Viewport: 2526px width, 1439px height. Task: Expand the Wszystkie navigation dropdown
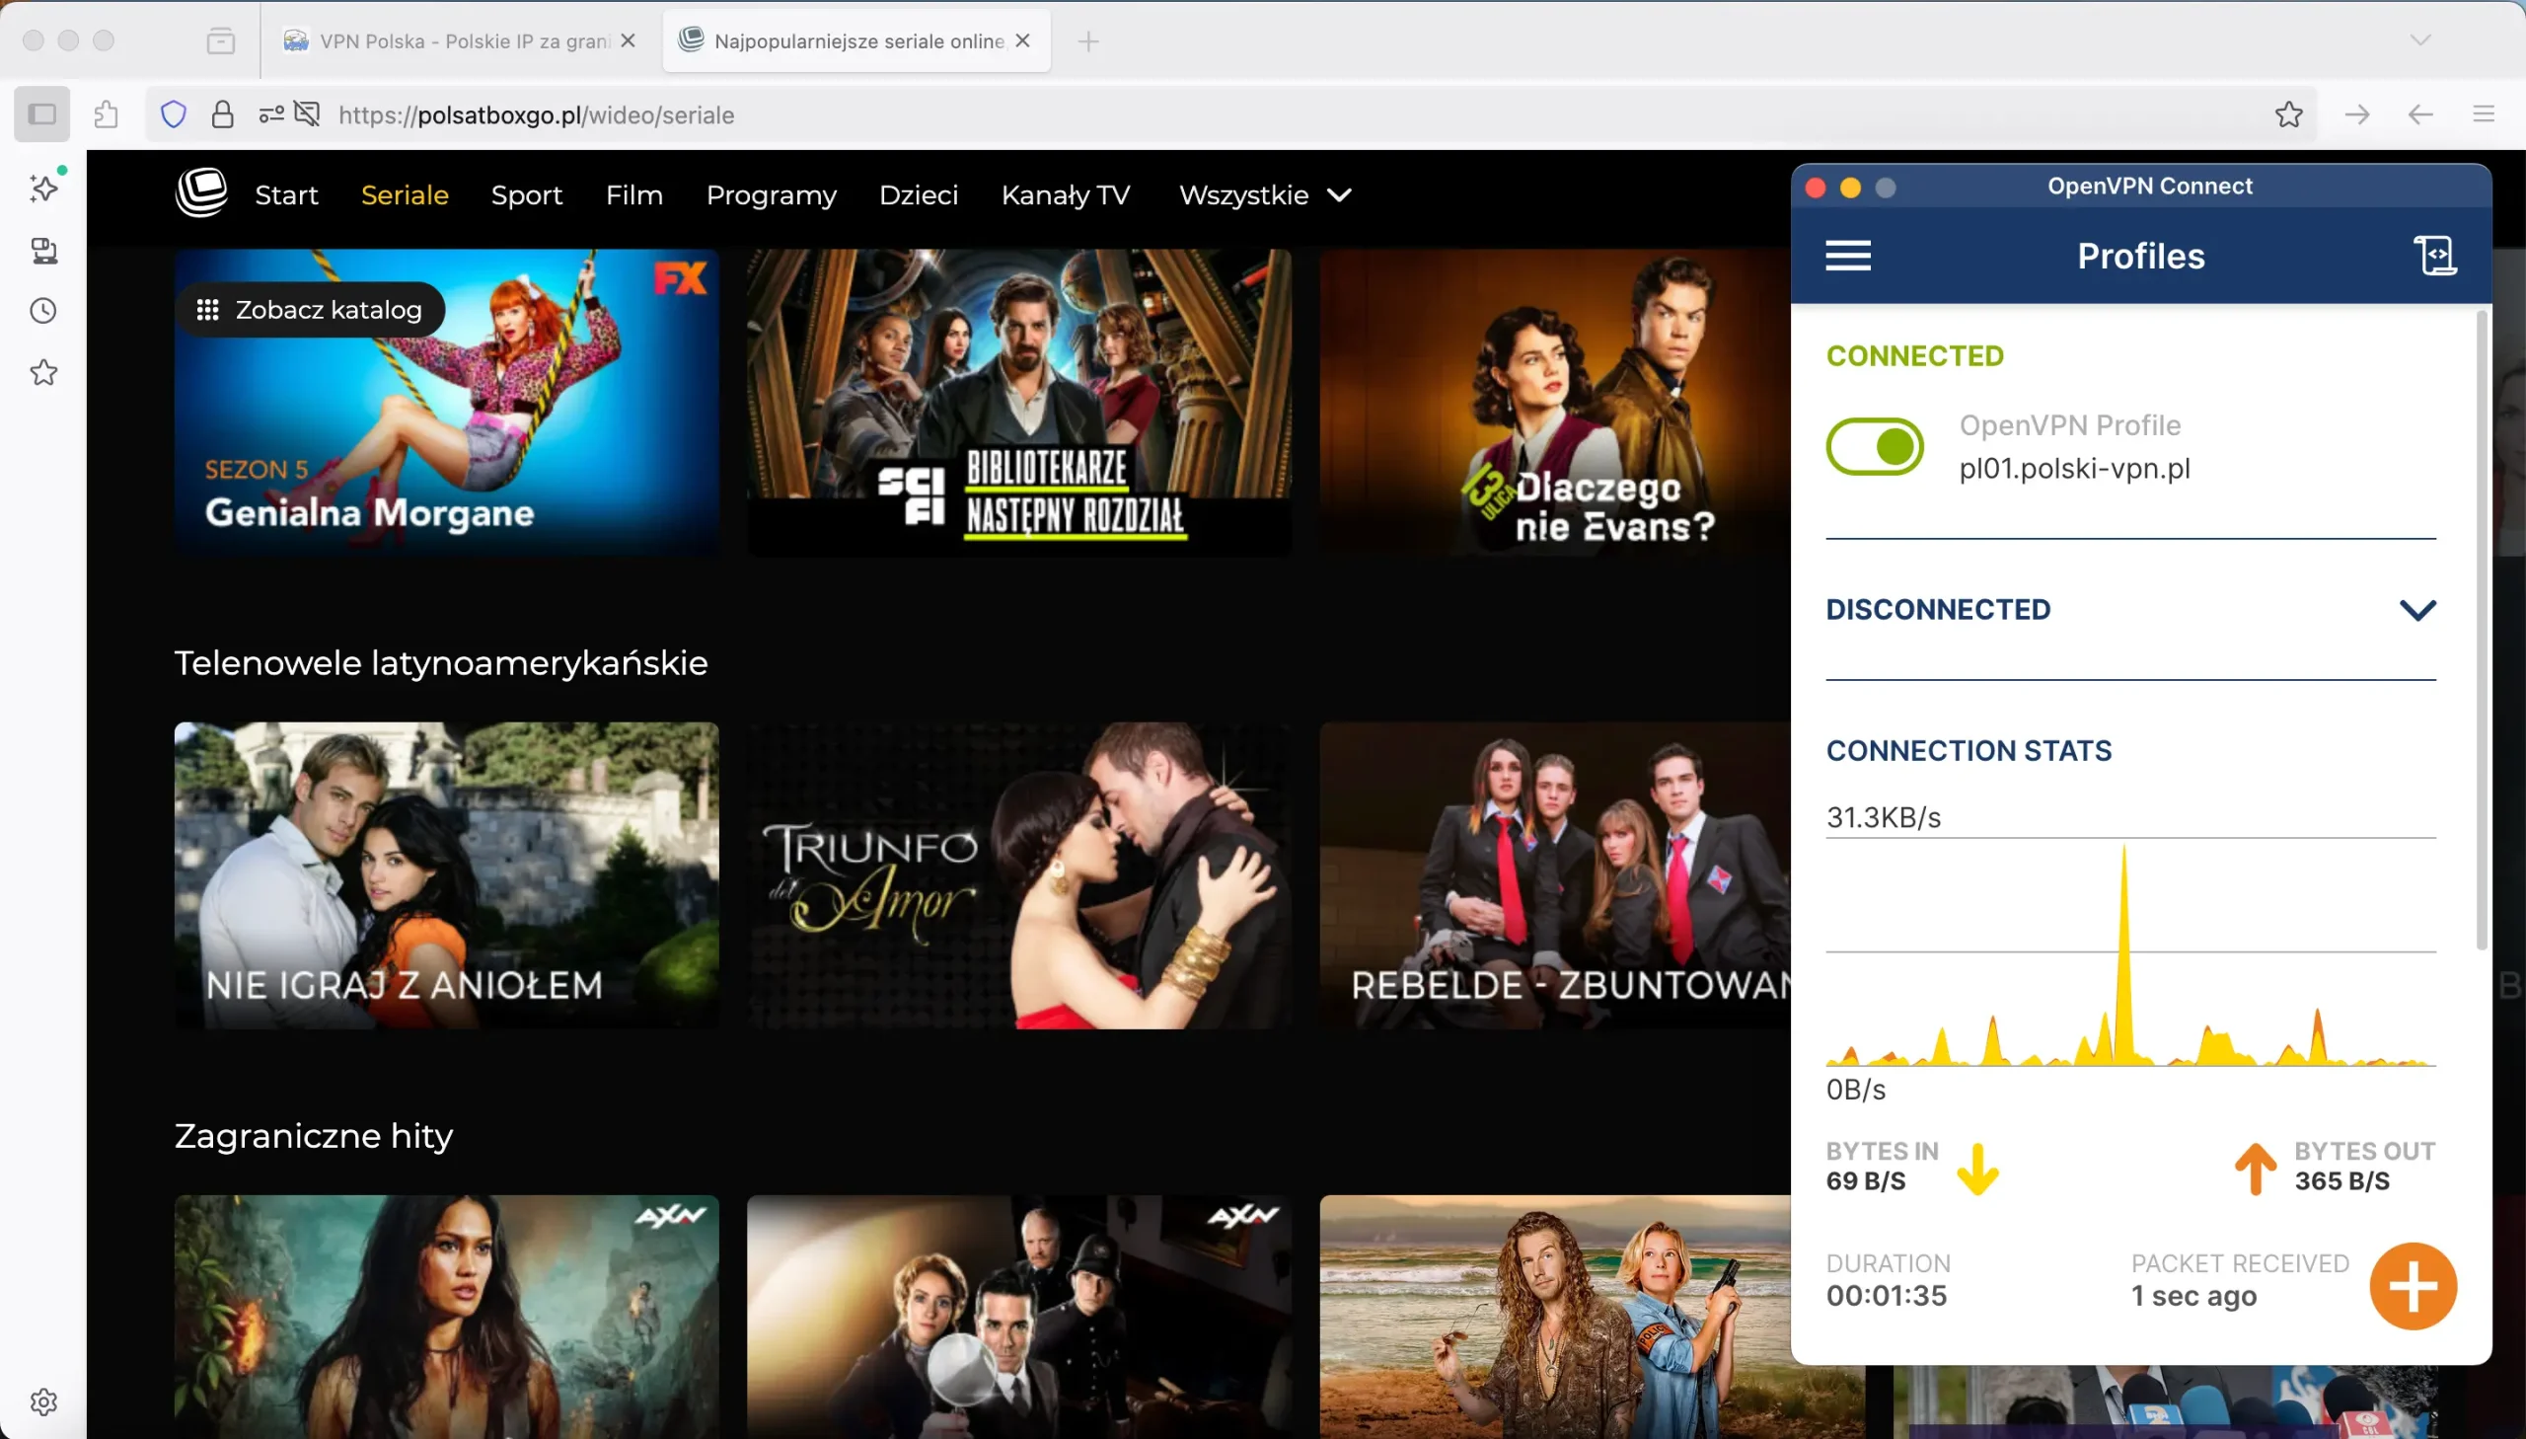tap(1264, 194)
